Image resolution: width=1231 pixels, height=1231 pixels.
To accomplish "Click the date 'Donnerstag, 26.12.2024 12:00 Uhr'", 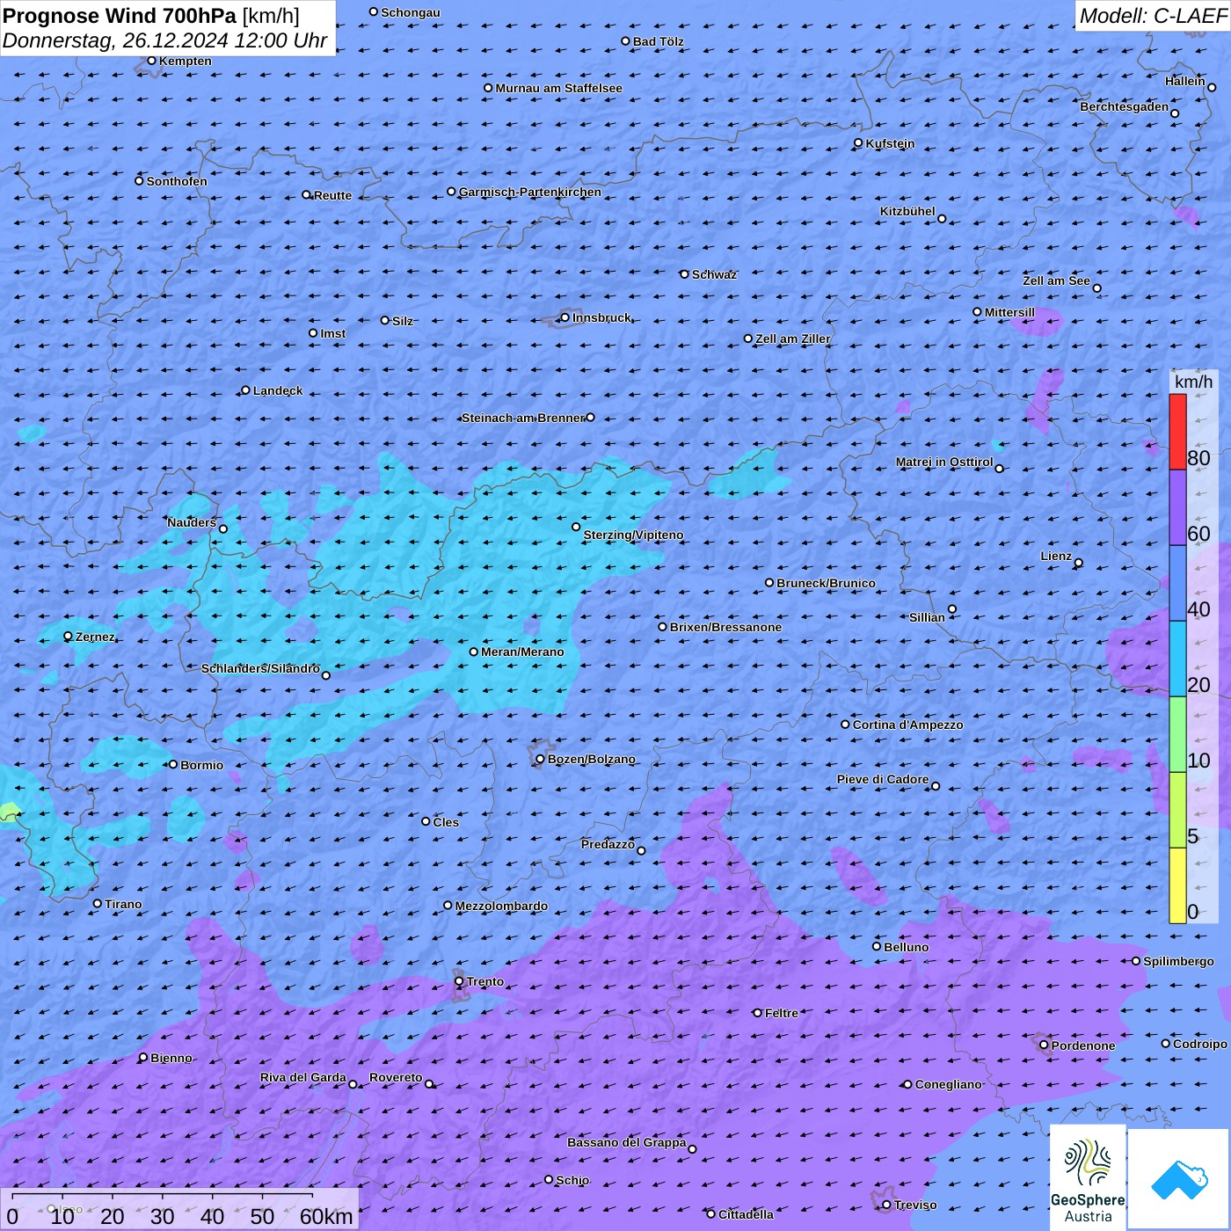I will point(164,40).
